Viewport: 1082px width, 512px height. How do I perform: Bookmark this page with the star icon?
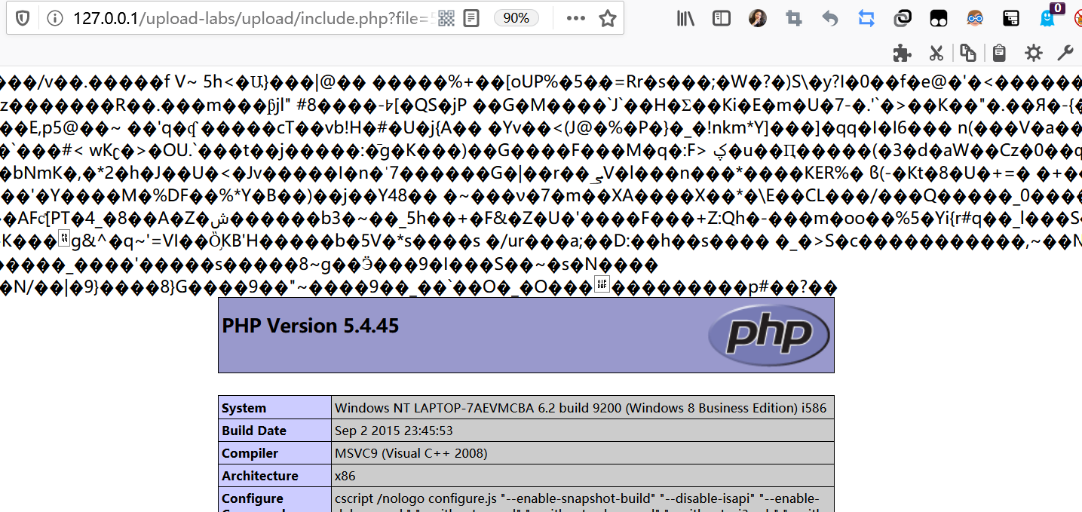608,18
